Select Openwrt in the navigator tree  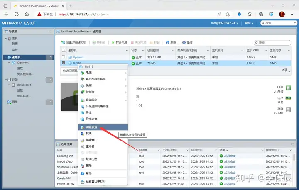click(23, 63)
